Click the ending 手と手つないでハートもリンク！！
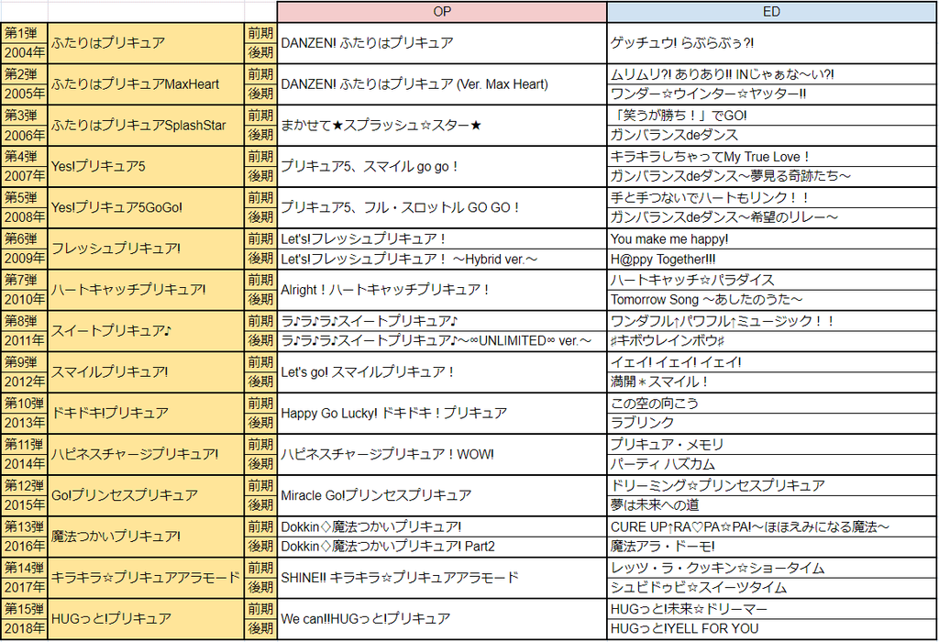This screenshot has width=939, height=642. 771,197
